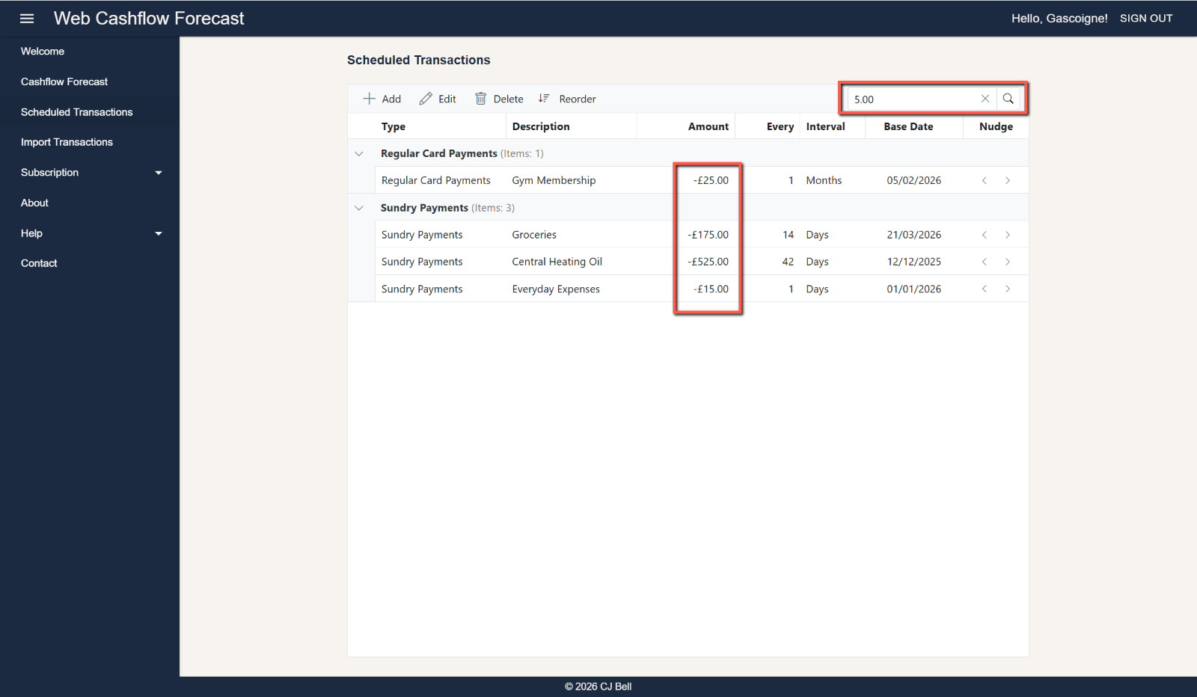The image size is (1197, 697).
Task: Click Reorder in the toolbar
Action: tap(567, 99)
